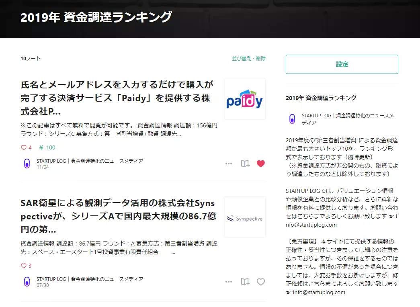Click the Paidy logo thumbnail
This screenshot has height=307, width=420.
[244, 99]
